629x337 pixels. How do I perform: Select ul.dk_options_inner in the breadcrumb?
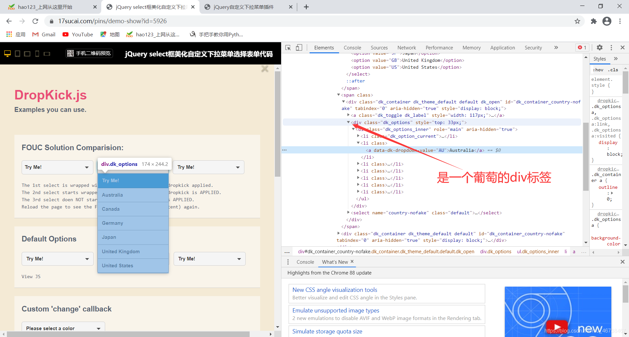point(538,252)
